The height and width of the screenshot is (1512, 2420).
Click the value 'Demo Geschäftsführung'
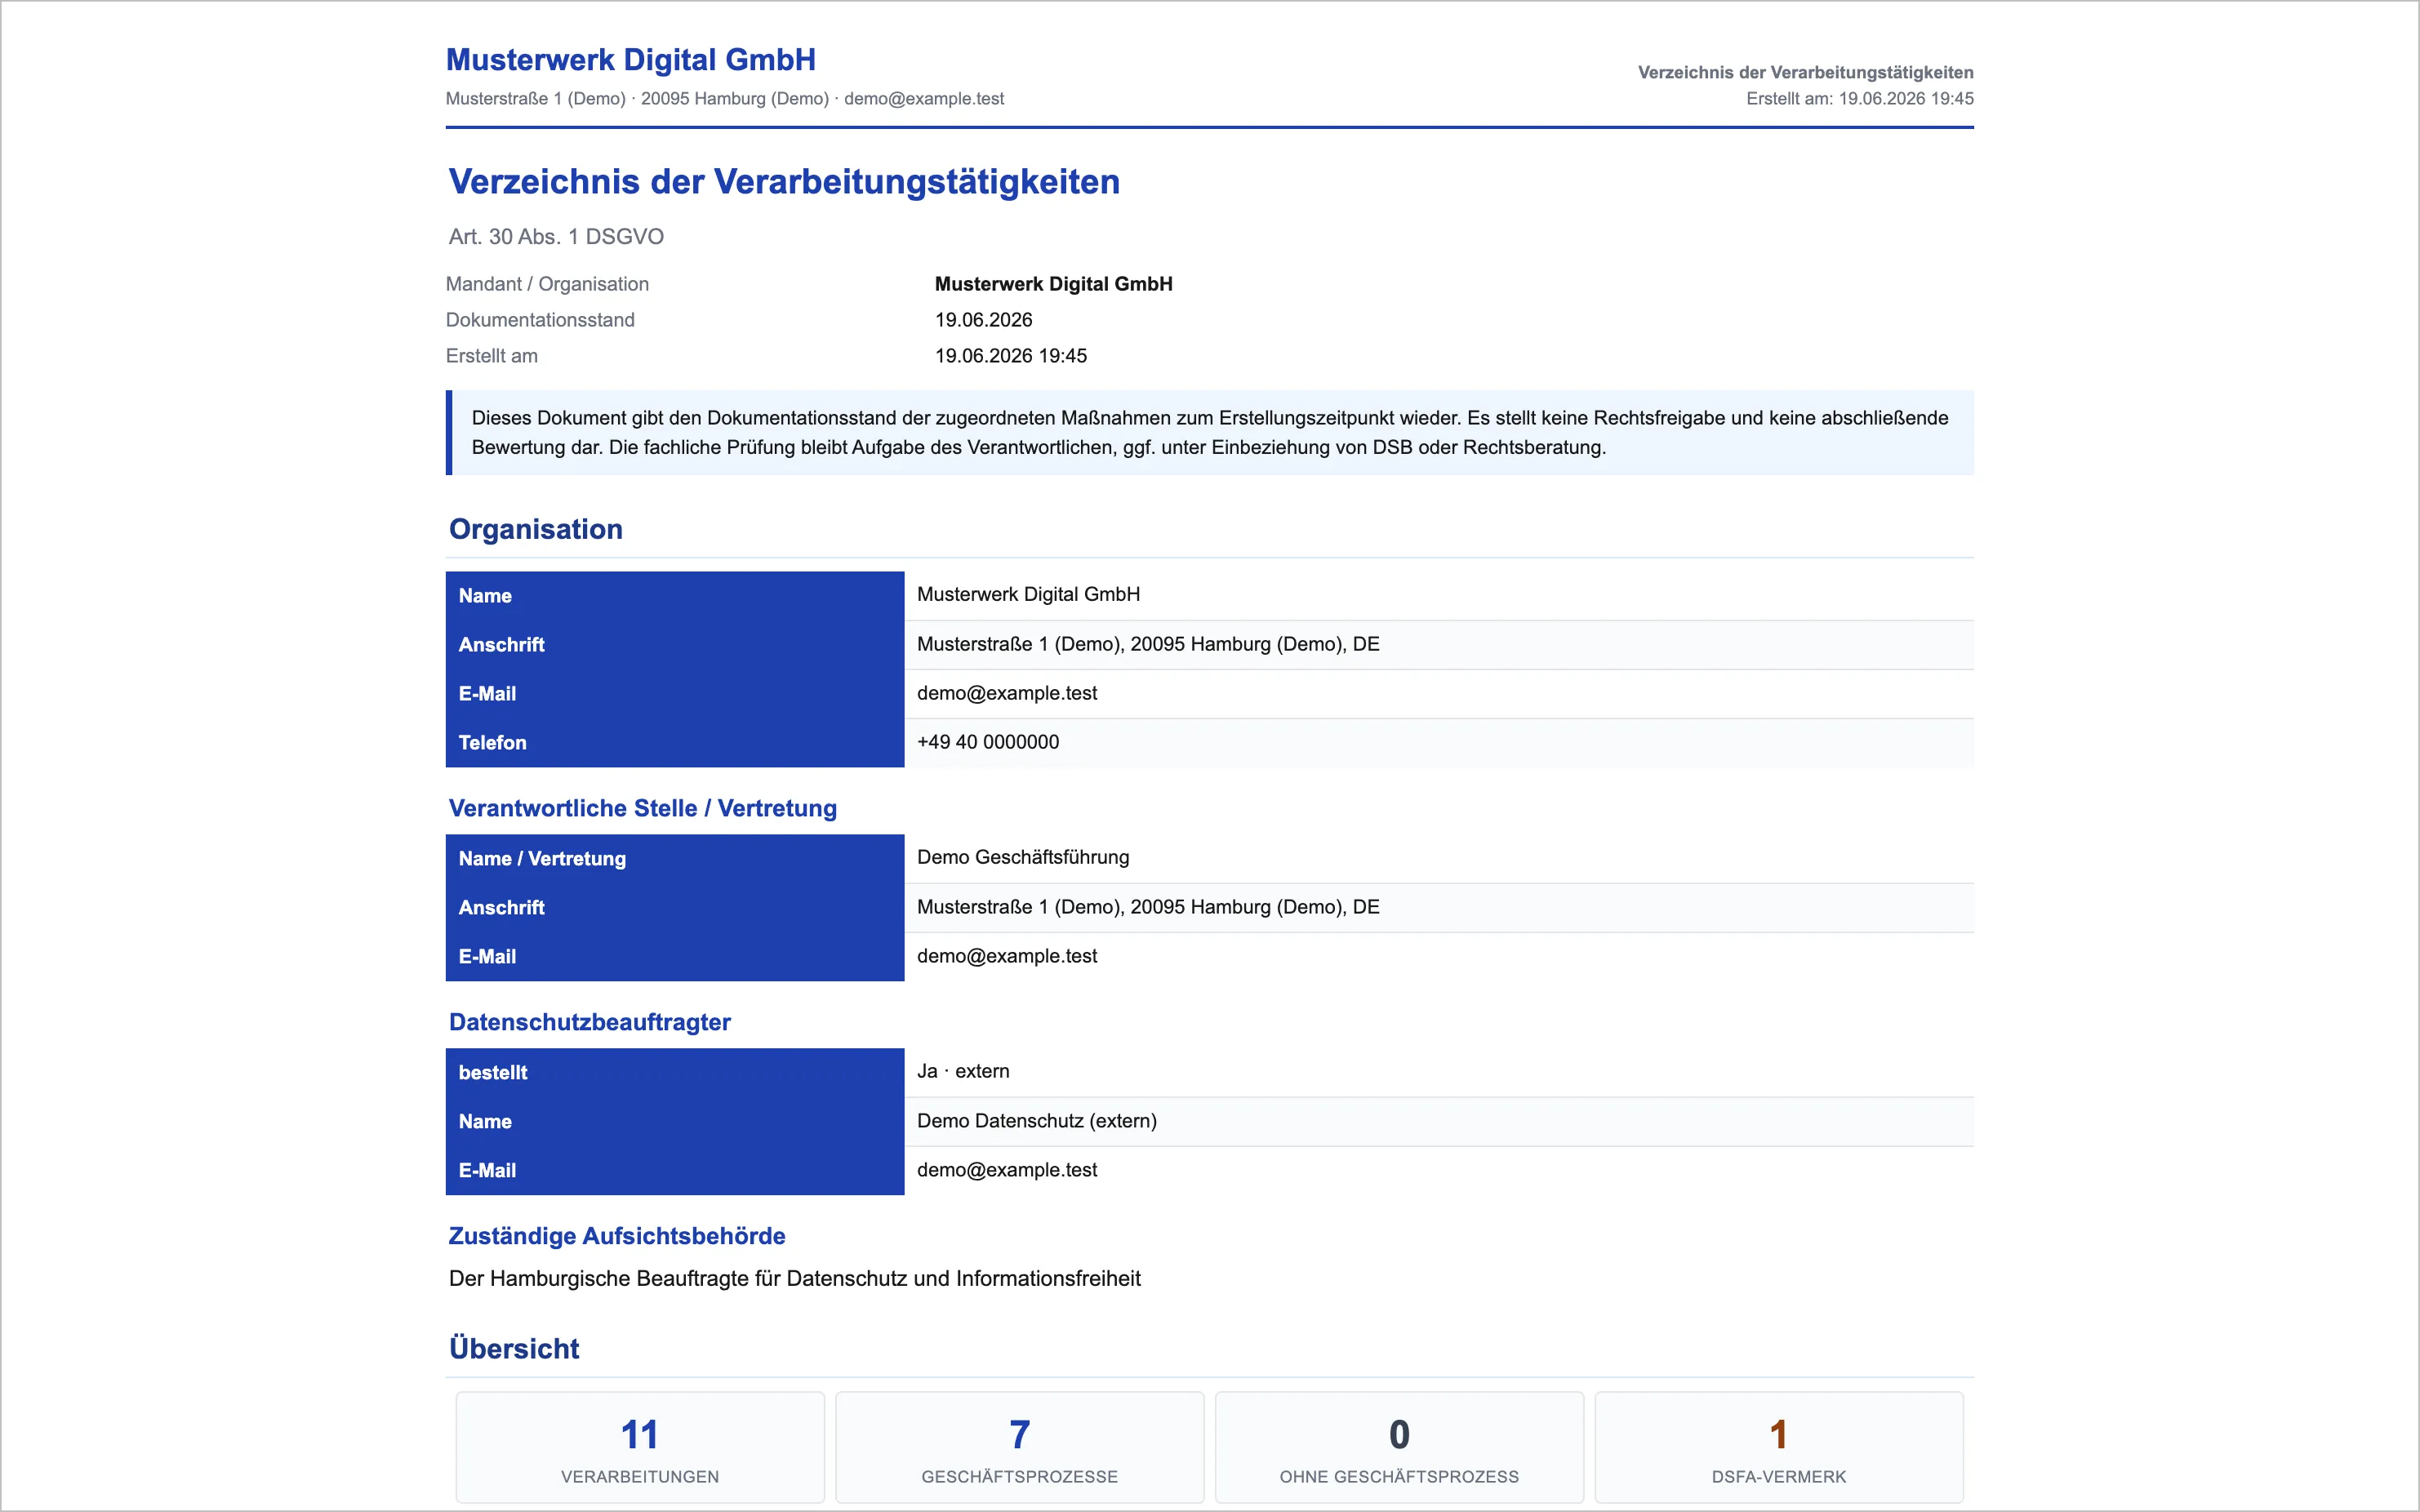pos(1023,857)
